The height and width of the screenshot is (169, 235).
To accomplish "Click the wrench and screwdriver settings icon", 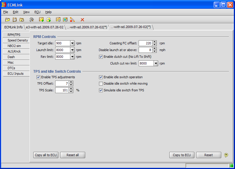I will [x=32, y=20].
